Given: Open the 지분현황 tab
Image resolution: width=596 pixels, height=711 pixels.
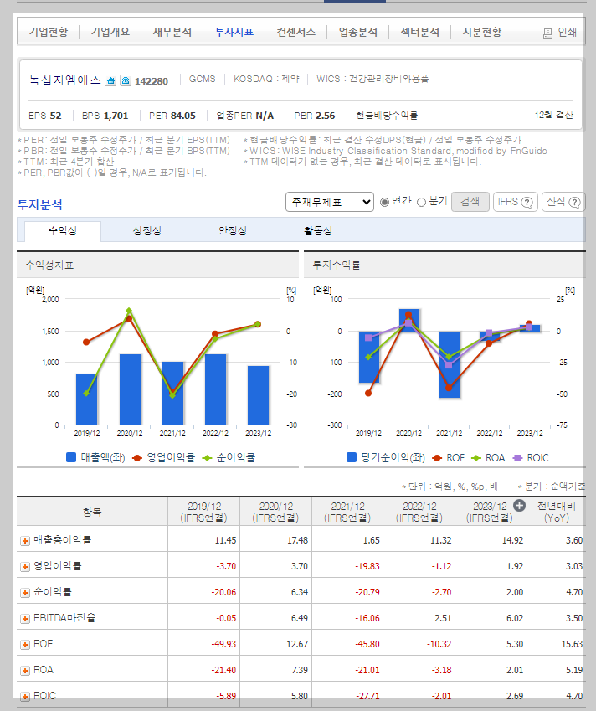Looking at the screenshot, I should [x=482, y=32].
